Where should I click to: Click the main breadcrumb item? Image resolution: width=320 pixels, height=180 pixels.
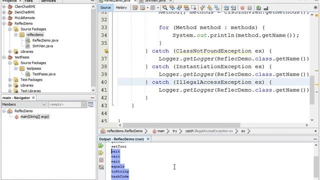click(x=161, y=131)
